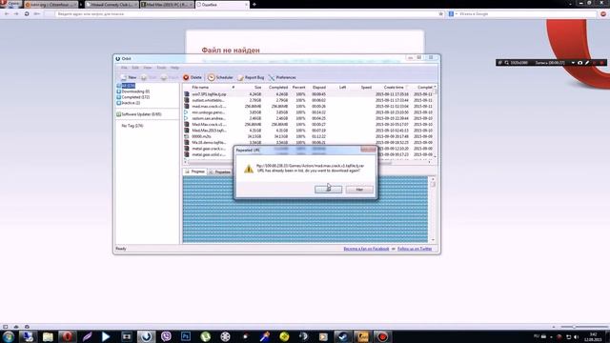Select the All category in sidebar
This screenshot has height=343, width=610.
[126, 86]
